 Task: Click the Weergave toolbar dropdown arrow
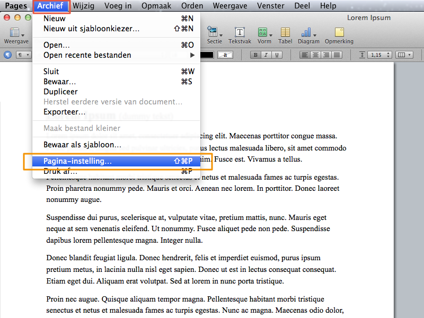23,35
